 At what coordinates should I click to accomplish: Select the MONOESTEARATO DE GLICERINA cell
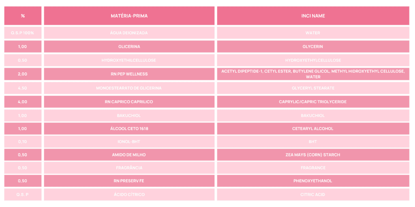(x=129, y=88)
